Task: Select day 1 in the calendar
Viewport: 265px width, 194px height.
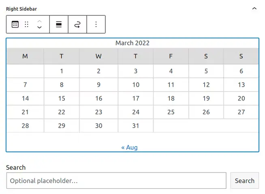Action: pyautogui.click(x=62, y=71)
